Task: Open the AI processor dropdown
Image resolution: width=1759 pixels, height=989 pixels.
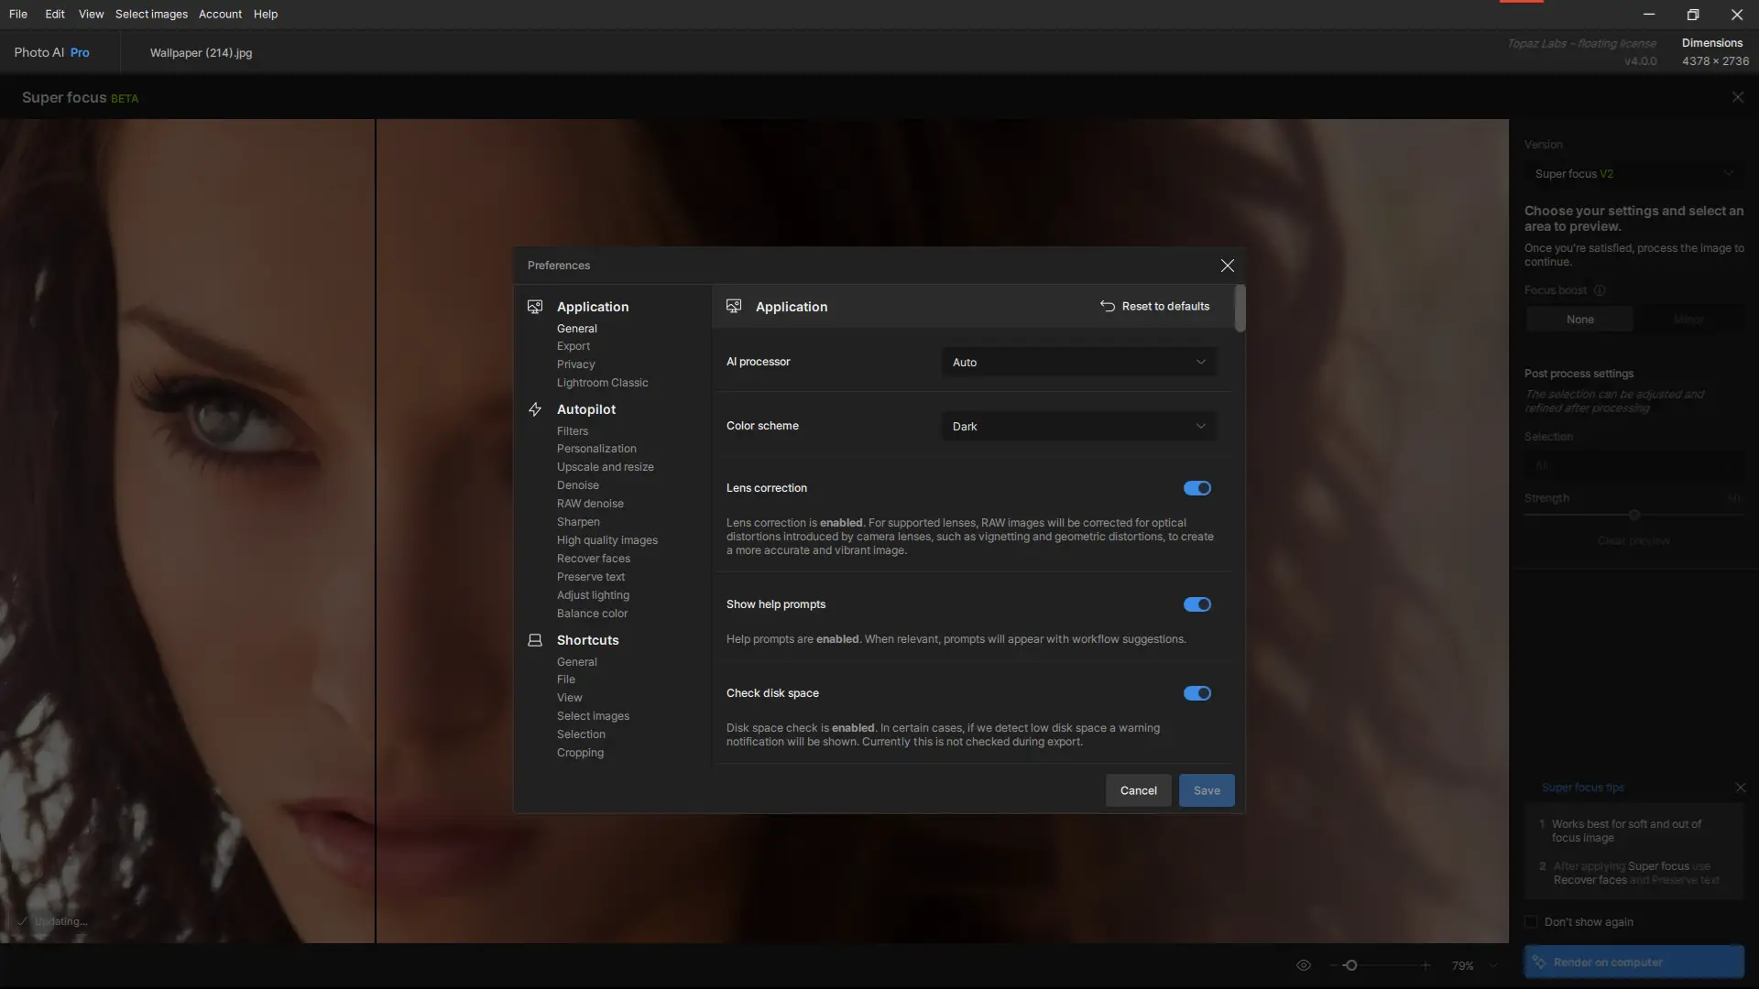Action: pos(1078,363)
